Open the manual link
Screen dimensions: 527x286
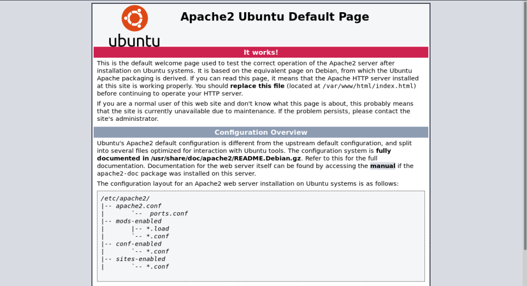click(x=382, y=166)
